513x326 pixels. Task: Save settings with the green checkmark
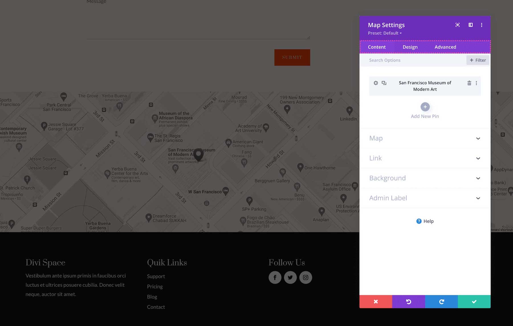coord(474,302)
